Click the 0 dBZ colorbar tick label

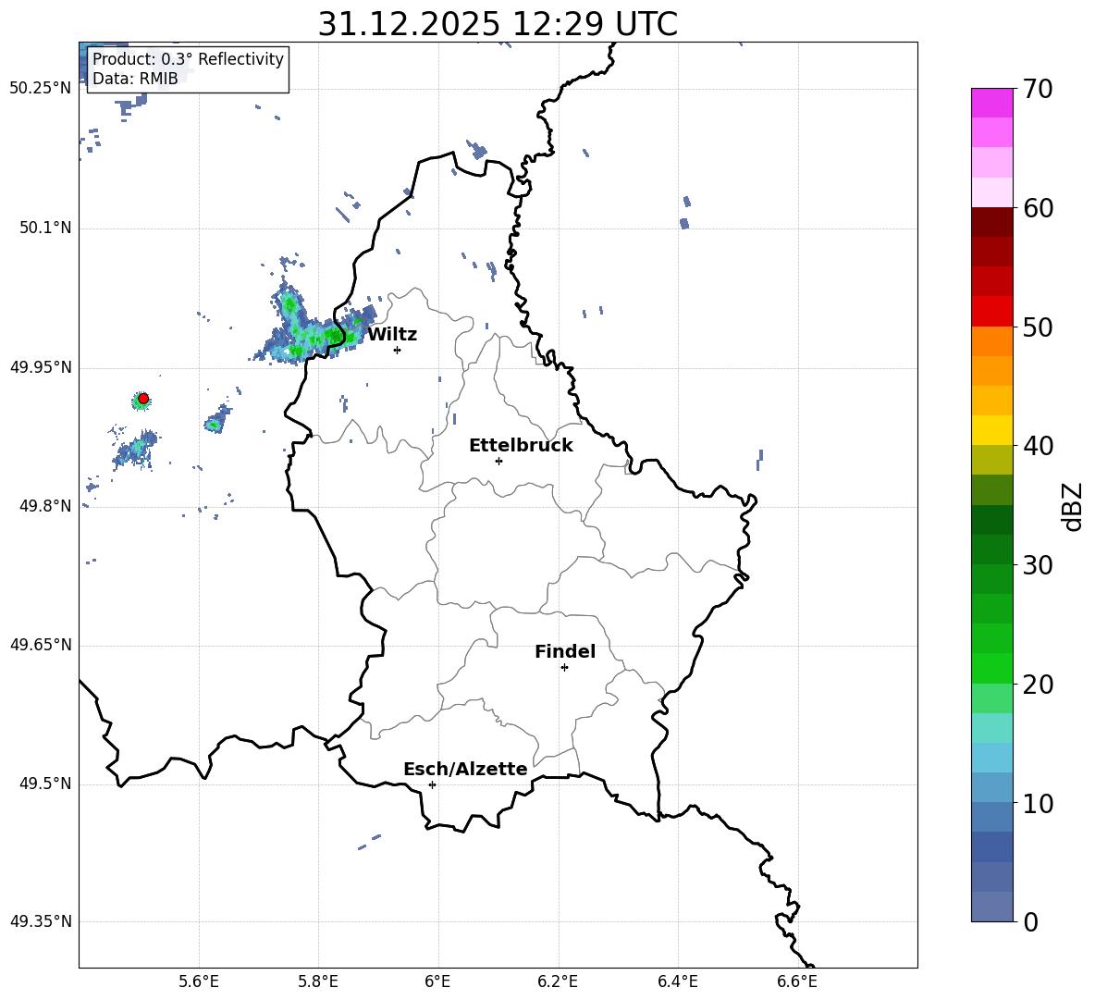(1031, 921)
